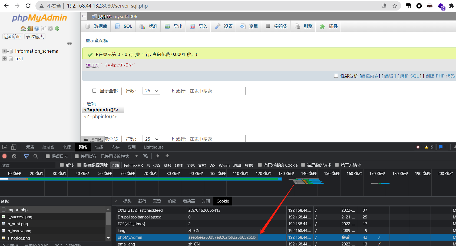Click the network timeline overview bar
Screen dimensions: 456x246
[141, 179]
